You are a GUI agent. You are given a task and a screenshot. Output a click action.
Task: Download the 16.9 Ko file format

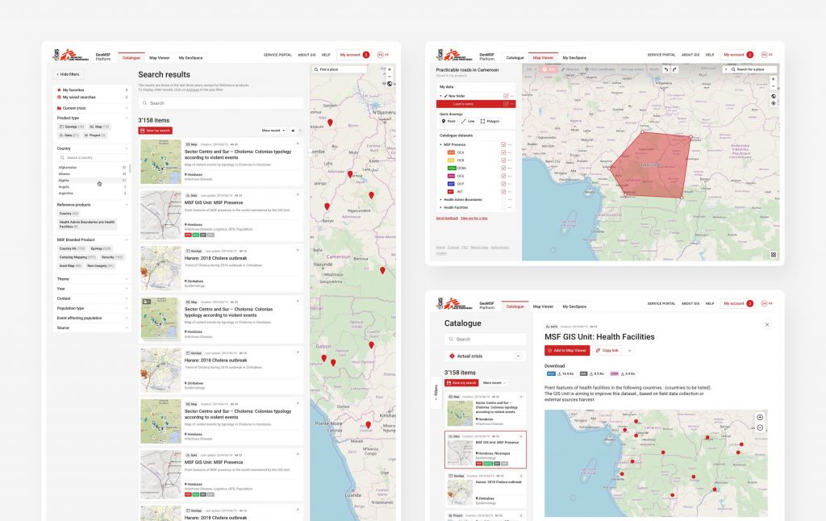point(560,373)
